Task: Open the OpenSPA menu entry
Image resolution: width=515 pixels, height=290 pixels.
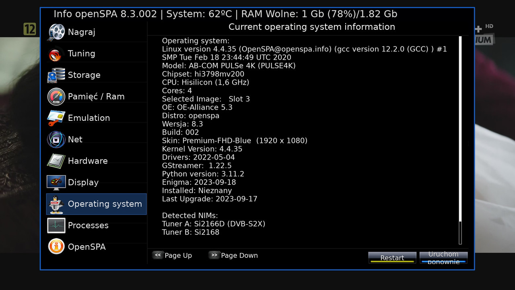Action: point(97,246)
